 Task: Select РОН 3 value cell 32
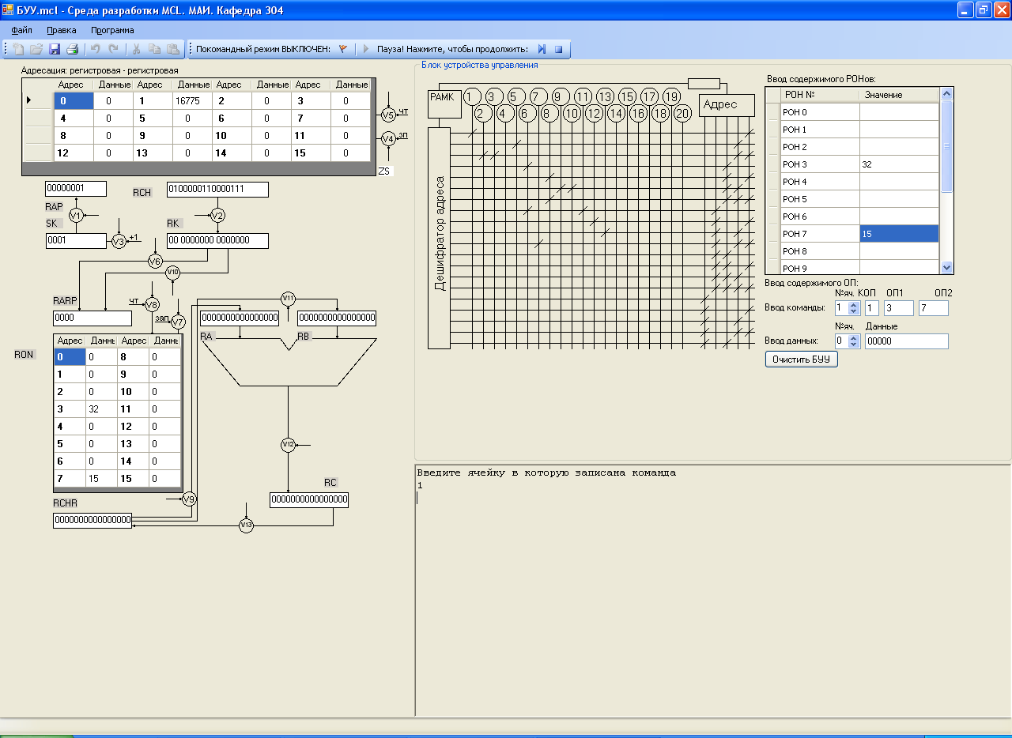tap(899, 164)
